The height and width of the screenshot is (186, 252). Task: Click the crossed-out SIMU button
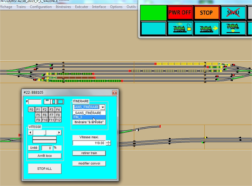(x=233, y=12)
